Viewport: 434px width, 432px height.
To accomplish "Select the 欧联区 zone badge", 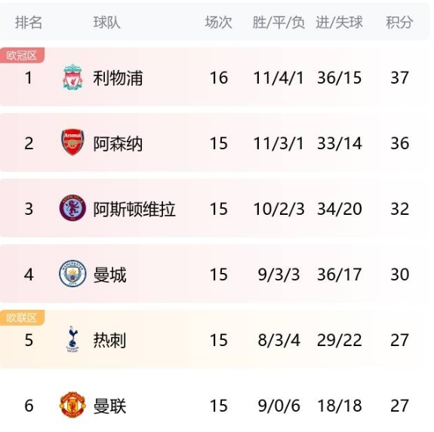I will pyautogui.click(x=22, y=317).
